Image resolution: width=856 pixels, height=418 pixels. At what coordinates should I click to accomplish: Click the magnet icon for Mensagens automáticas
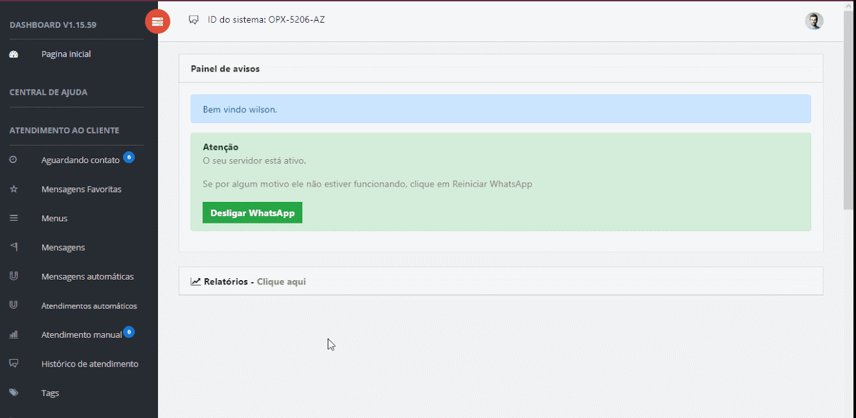[13, 276]
